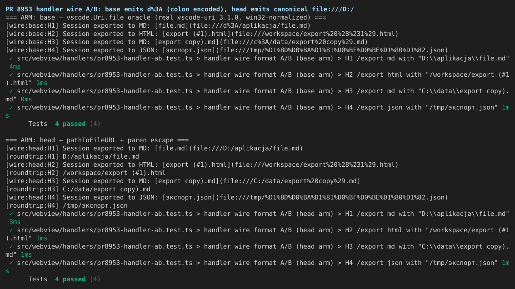The width and height of the screenshot is (515, 289).
Task: Click the PR 8953 handler wire title line
Action: tap(180, 9)
